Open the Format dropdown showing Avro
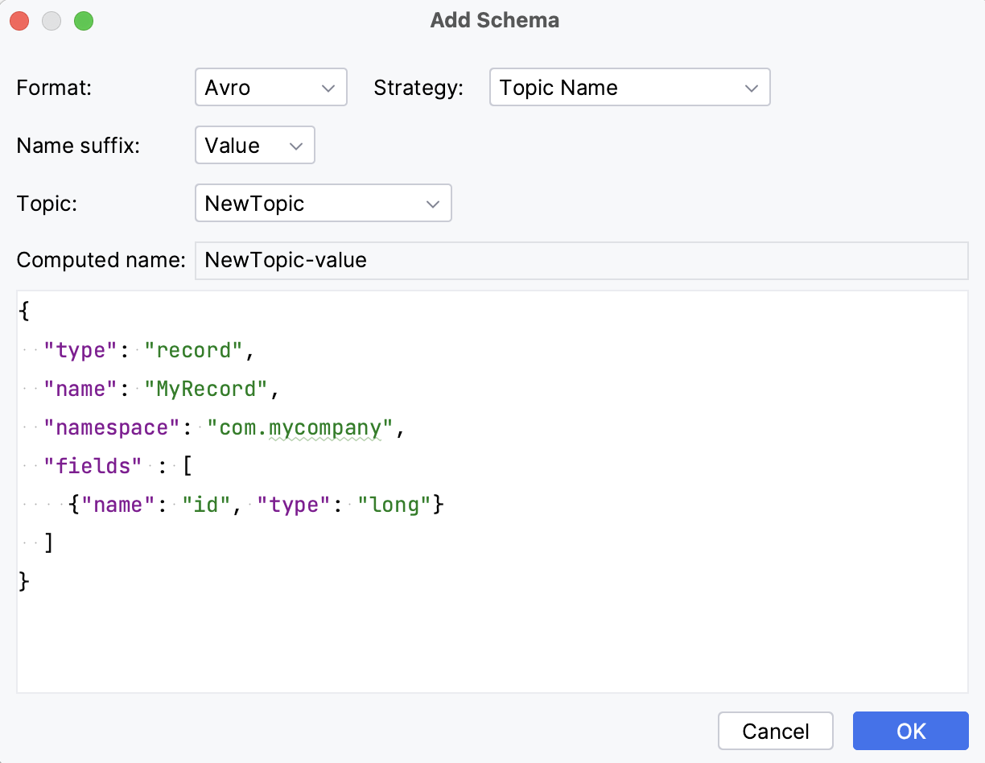The width and height of the screenshot is (985, 763). tap(270, 87)
